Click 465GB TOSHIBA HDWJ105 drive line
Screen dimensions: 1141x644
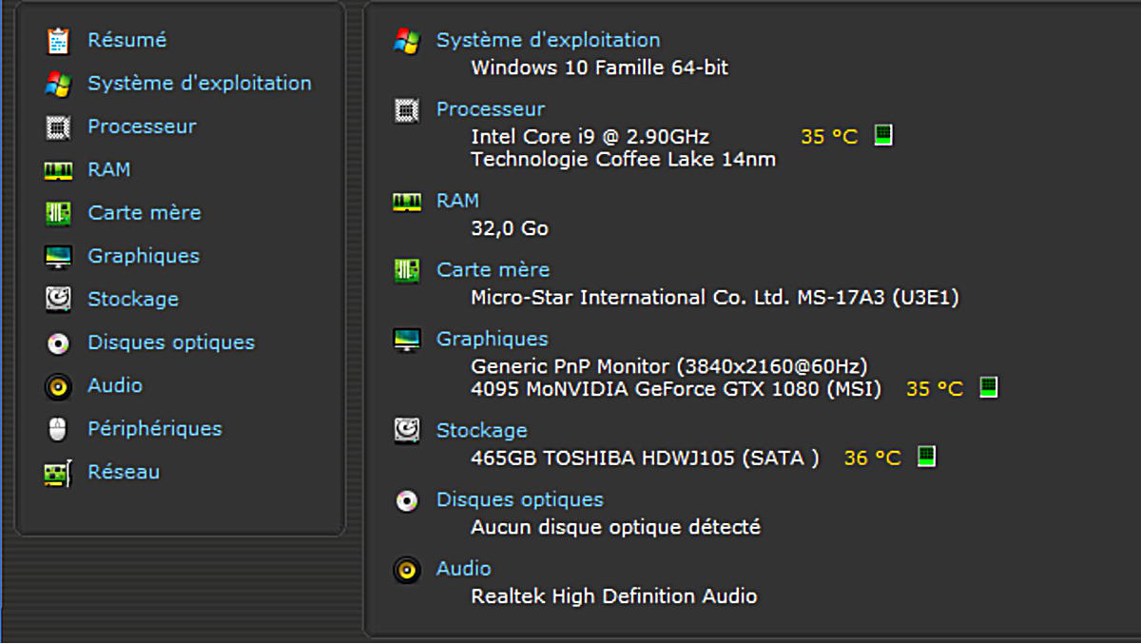pyautogui.click(x=645, y=458)
